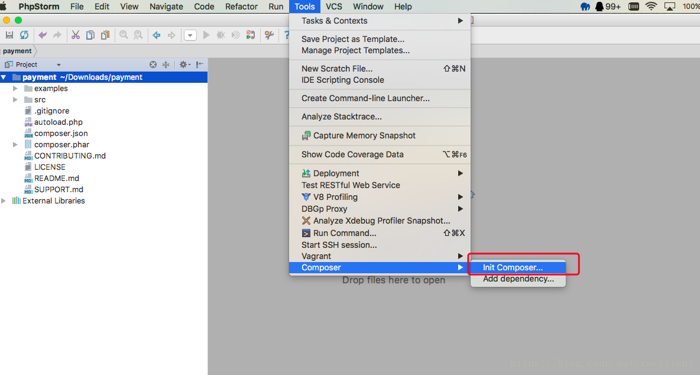Screen dimensions: 700x375
Task: Choose Run Command... menu item
Action: (x=380, y=233)
